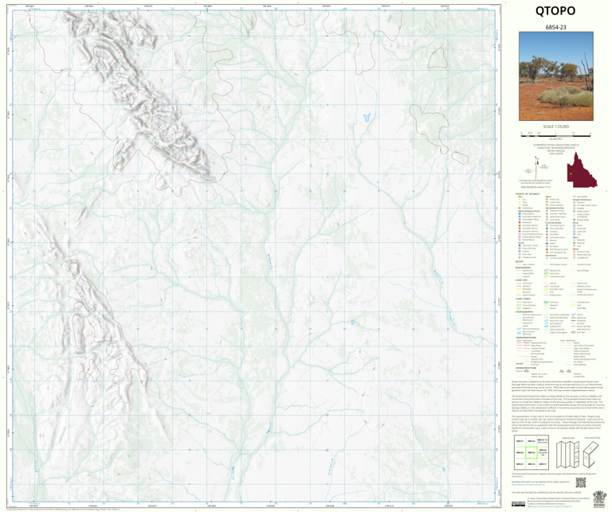This screenshot has height=512, width=612.
Task: Click the green highlighted cell in sheet index
Action: tap(532, 452)
